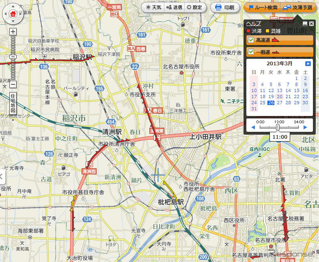This screenshot has width=319, height=262.
Task: Zoom out with the minus button
Action: 13,85
